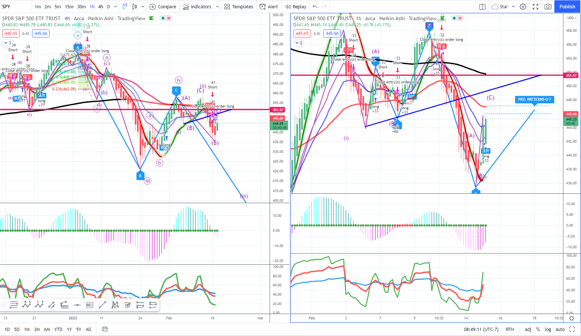Select the 30m timeframe
Viewport: 581px width, 336px height.
[x=81, y=6]
